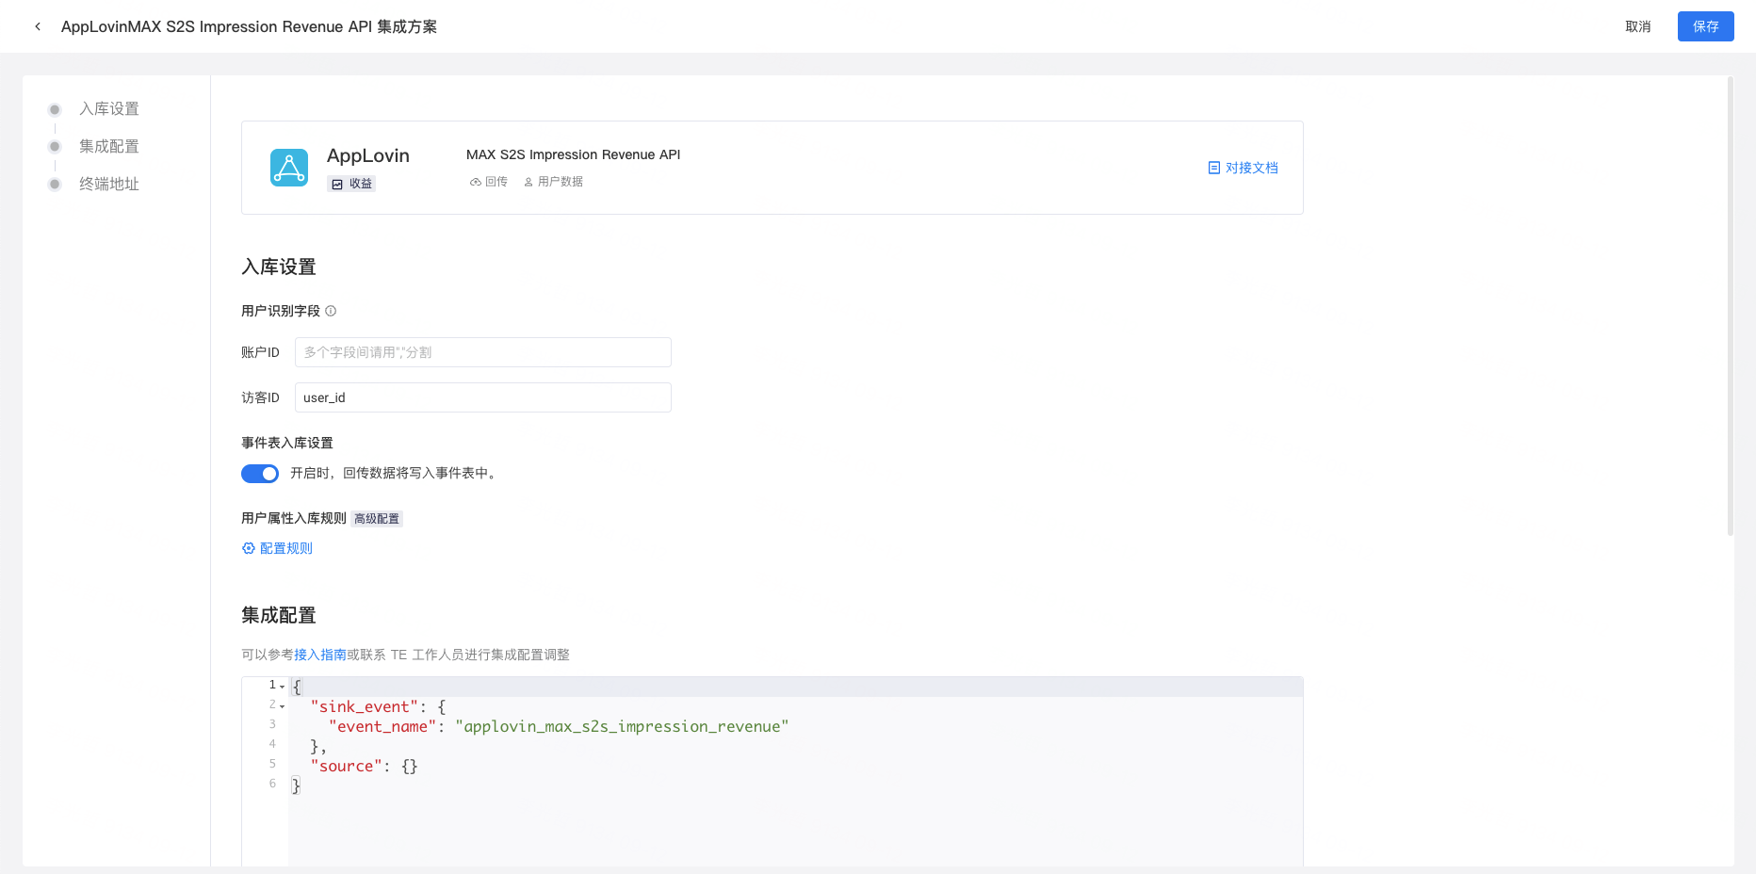The height and width of the screenshot is (874, 1756).
Task: Click the info icon next to 用户识别字段
Action: [331, 310]
